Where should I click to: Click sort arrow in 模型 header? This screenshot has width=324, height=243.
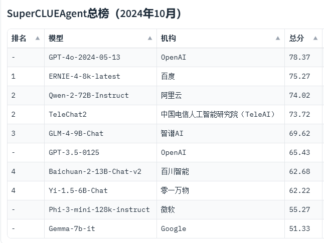point(150,38)
